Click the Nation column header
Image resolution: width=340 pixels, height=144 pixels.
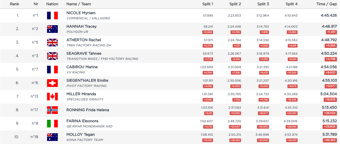(x=52, y=4)
